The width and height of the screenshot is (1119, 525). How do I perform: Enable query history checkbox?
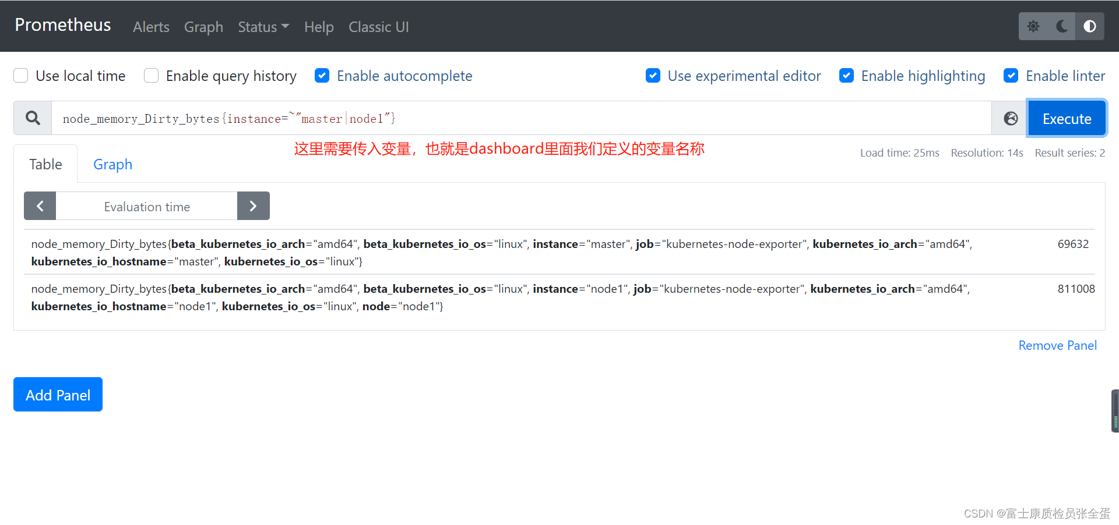152,76
